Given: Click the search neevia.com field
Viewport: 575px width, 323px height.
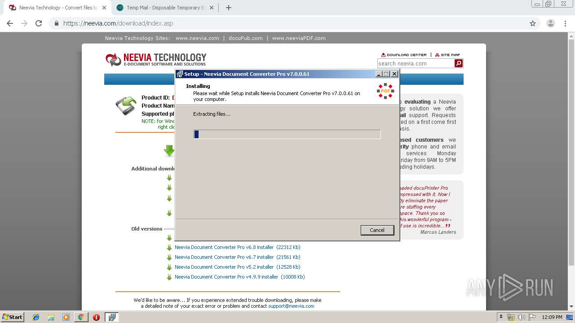Looking at the screenshot, I should 416,64.
